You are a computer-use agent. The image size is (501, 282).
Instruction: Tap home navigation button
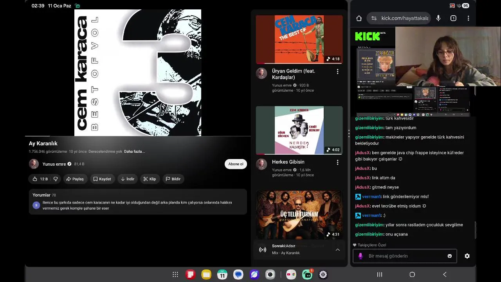(x=412, y=275)
